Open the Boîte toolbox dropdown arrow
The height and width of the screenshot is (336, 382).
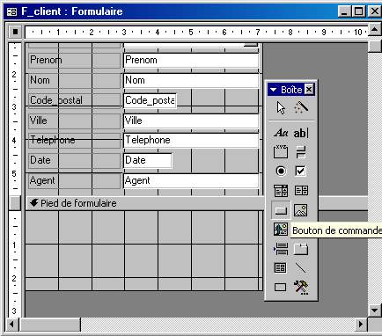click(274, 90)
